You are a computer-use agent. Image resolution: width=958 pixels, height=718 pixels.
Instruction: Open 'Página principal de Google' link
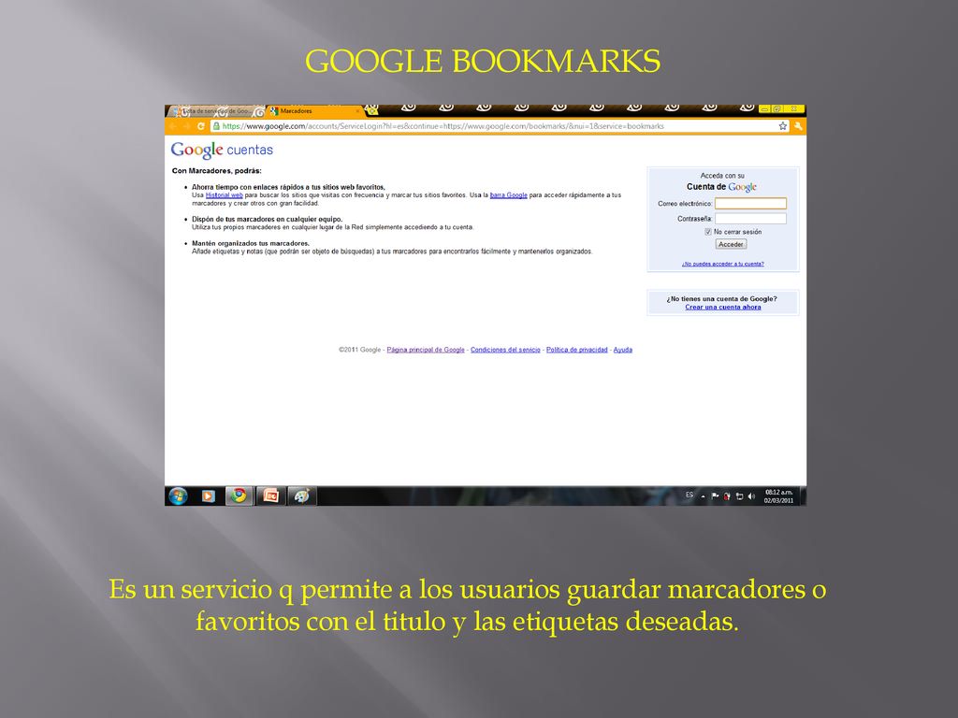426,350
